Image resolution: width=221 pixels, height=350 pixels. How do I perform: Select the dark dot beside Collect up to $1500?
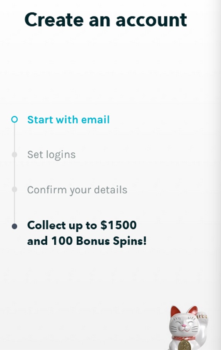click(15, 227)
